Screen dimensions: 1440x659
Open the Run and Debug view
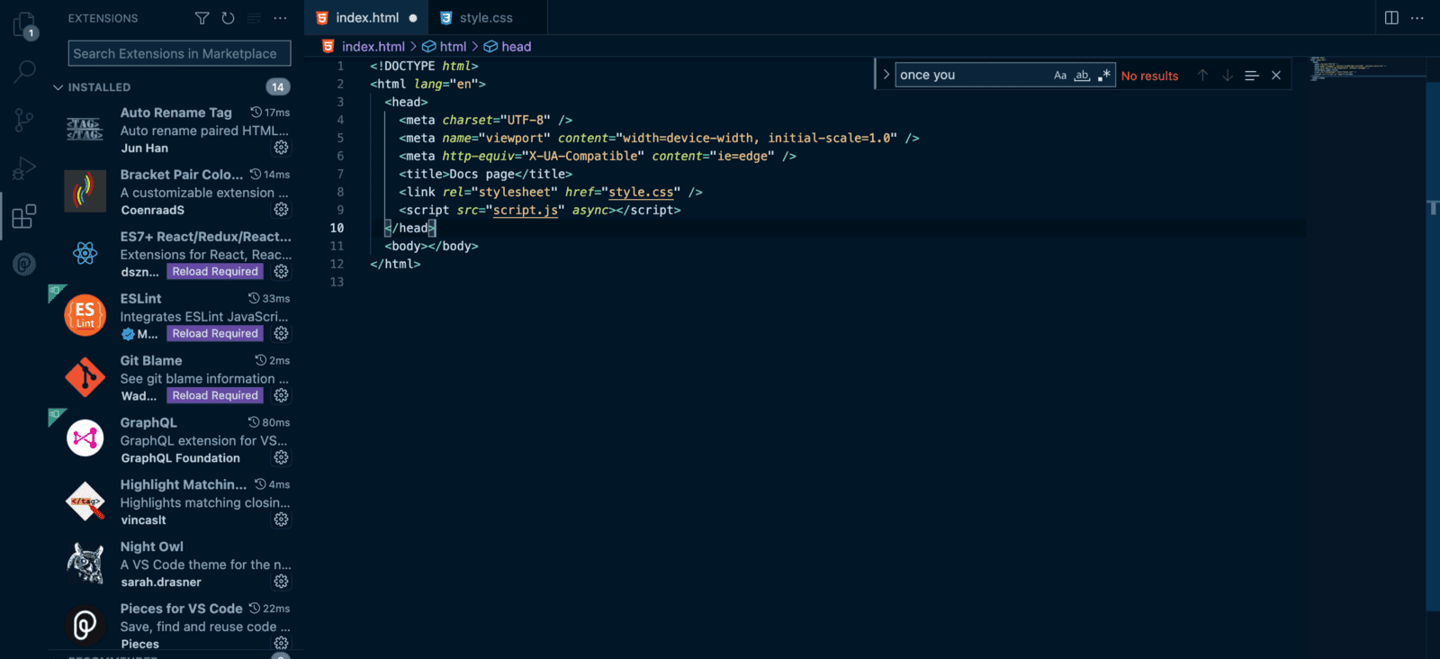point(24,168)
